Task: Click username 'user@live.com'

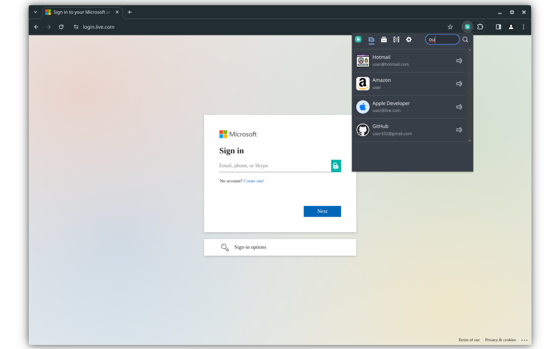Action: pyautogui.click(x=386, y=111)
